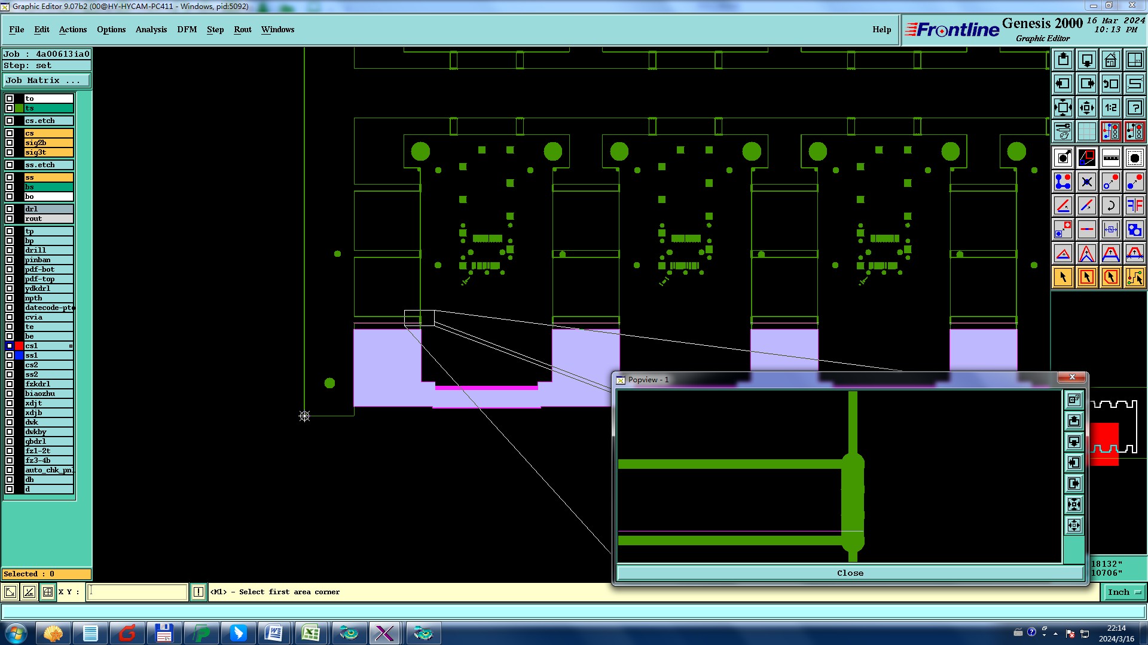The height and width of the screenshot is (645, 1148).
Task: Click the pan up icon
Action: click(x=1062, y=60)
